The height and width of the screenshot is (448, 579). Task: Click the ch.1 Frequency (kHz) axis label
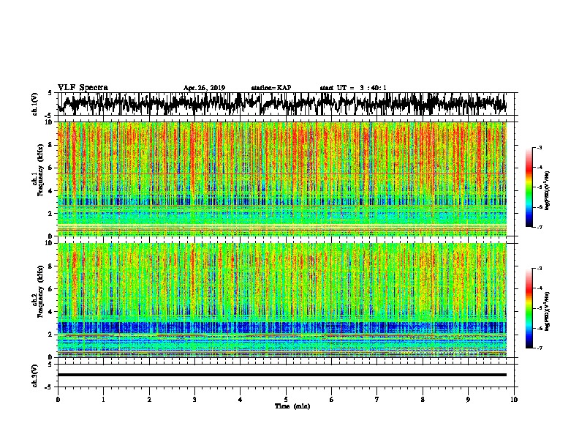pyautogui.click(x=37, y=171)
